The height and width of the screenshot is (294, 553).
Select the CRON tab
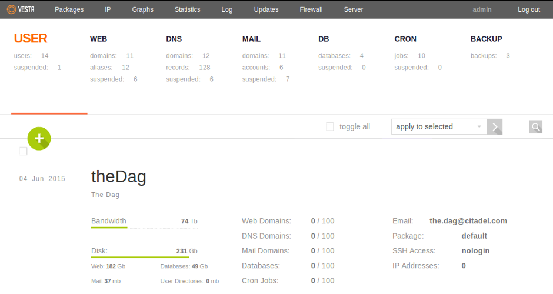405,39
